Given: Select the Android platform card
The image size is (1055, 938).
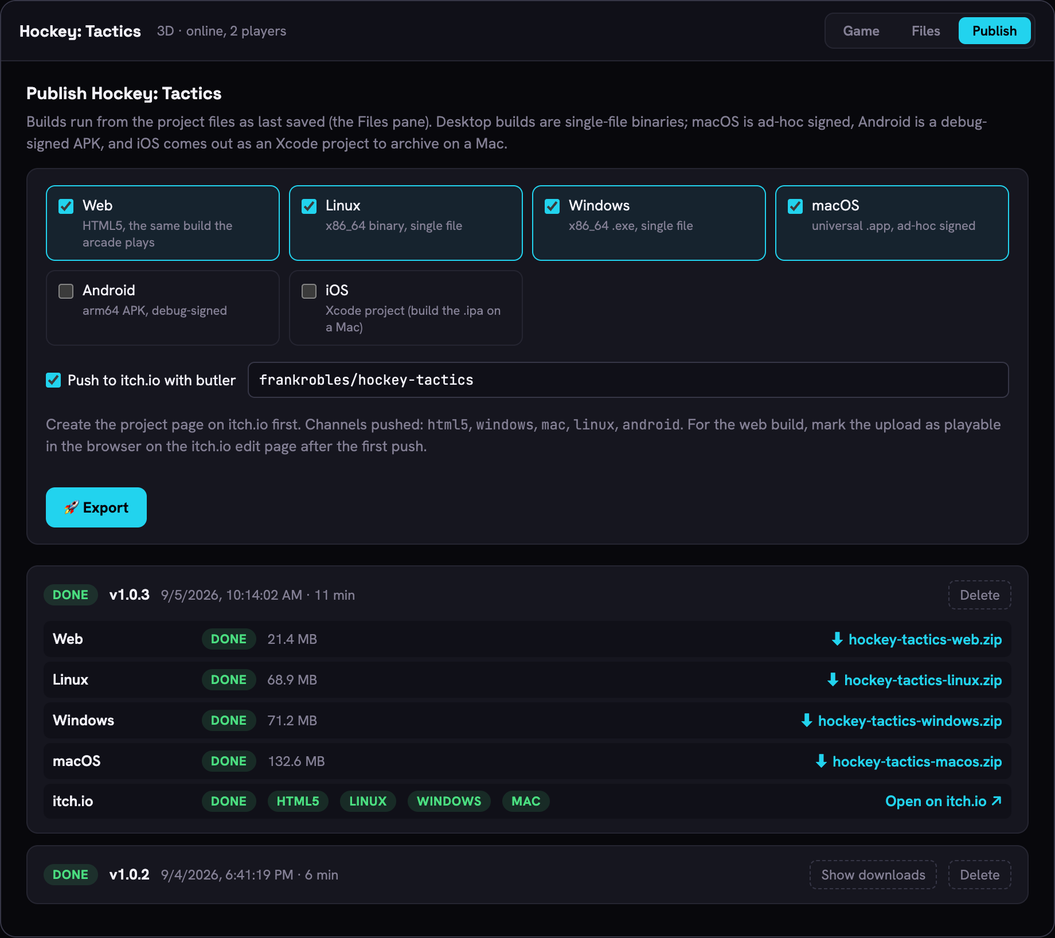Looking at the screenshot, I should click(163, 308).
